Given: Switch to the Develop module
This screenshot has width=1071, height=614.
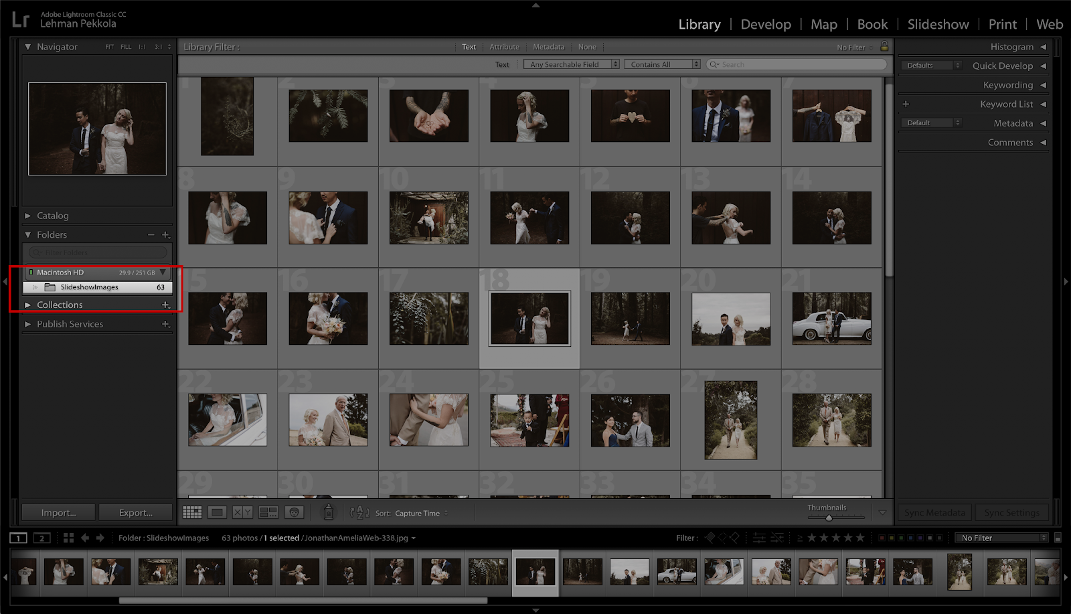Looking at the screenshot, I should tap(766, 24).
